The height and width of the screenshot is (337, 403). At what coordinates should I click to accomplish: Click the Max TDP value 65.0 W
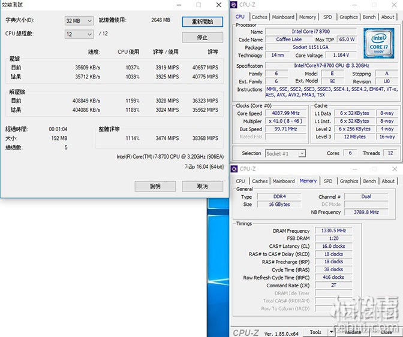pos(347,40)
